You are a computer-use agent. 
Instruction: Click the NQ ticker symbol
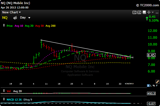5,18
